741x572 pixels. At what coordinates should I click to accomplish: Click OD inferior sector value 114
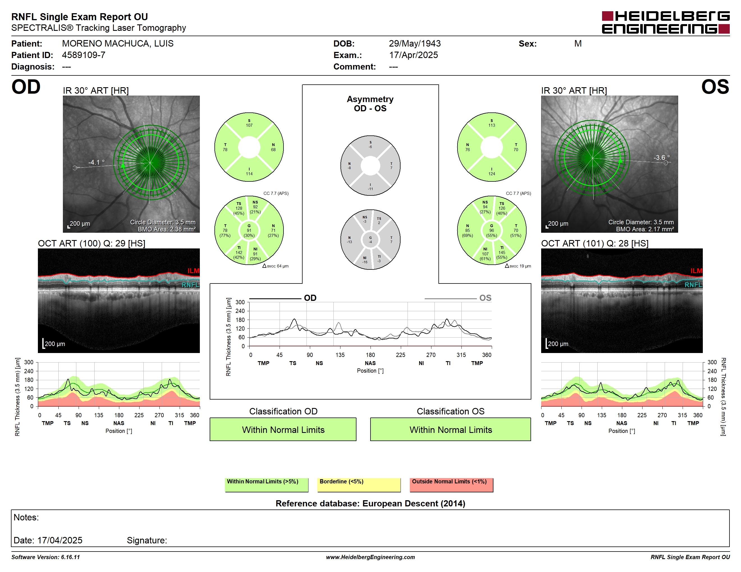click(249, 174)
